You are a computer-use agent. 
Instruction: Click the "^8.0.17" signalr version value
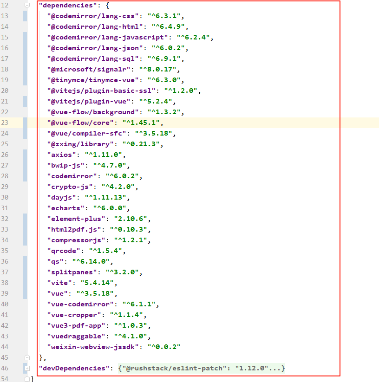coord(158,70)
